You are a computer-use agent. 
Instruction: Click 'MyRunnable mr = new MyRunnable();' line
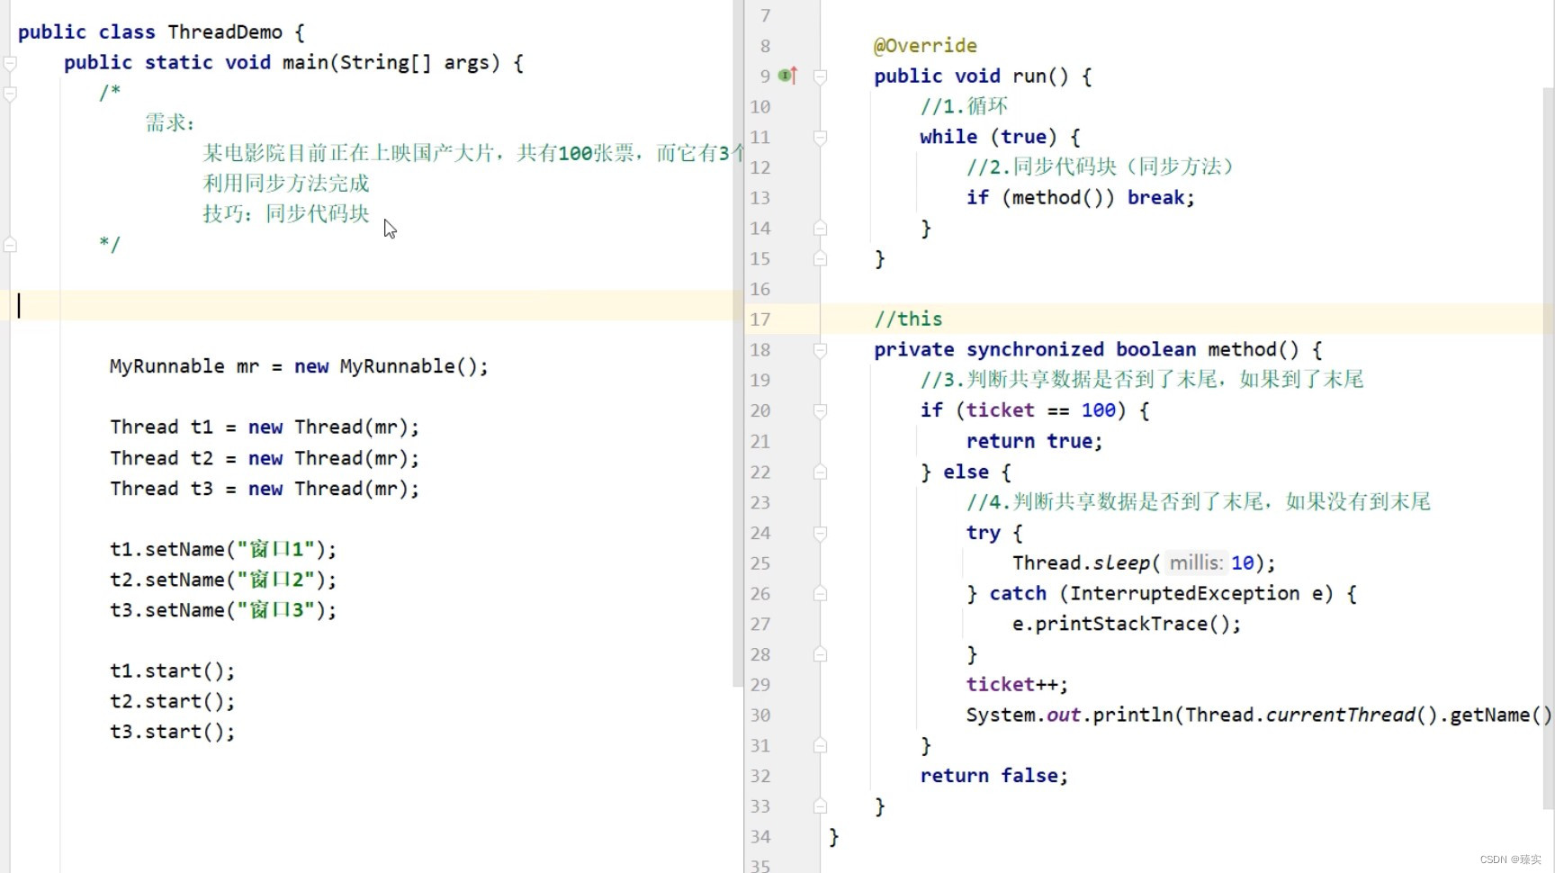coord(299,367)
